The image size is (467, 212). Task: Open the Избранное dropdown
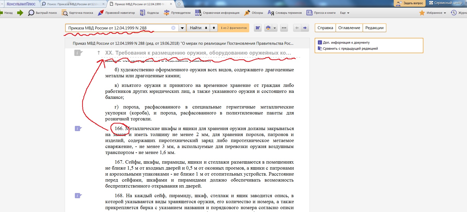pyautogui.click(x=433, y=13)
